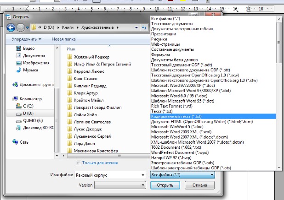Open the Дисковод BD-RC drive
The width and height of the screenshot is (284, 200).
point(35,128)
